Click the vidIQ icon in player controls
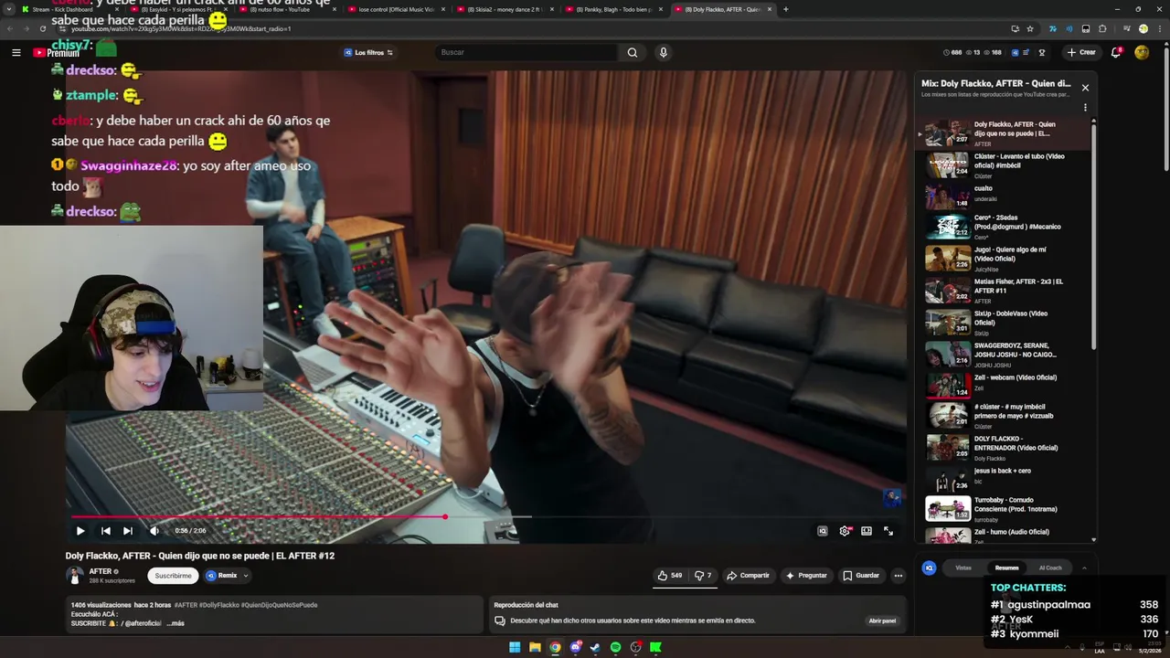 tap(822, 530)
